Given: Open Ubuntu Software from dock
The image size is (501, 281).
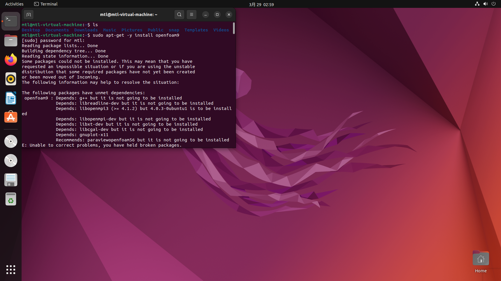Looking at the screenshot, I should point(11,117).
